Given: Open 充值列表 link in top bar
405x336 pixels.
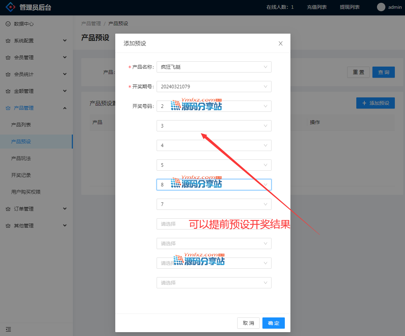Looking at the screenshot, I should pos(317,7).
